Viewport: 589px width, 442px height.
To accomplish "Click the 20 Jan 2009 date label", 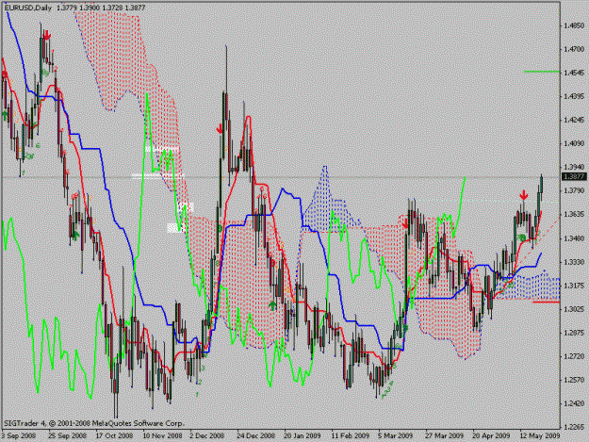I will [303, 435].
